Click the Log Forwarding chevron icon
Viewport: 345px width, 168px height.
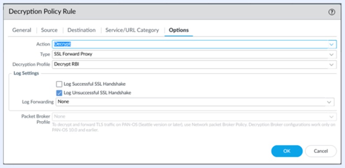[x=329, y=102]
